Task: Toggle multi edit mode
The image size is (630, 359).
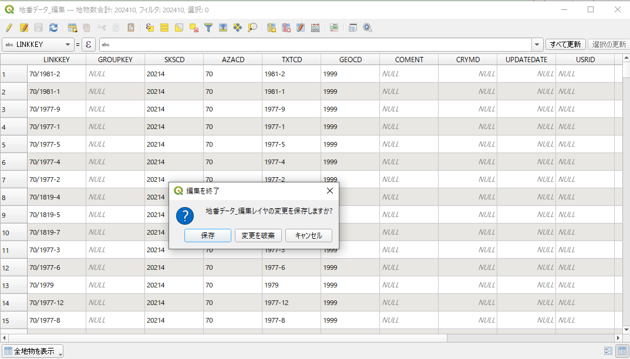Action: [x=24, y=28]
